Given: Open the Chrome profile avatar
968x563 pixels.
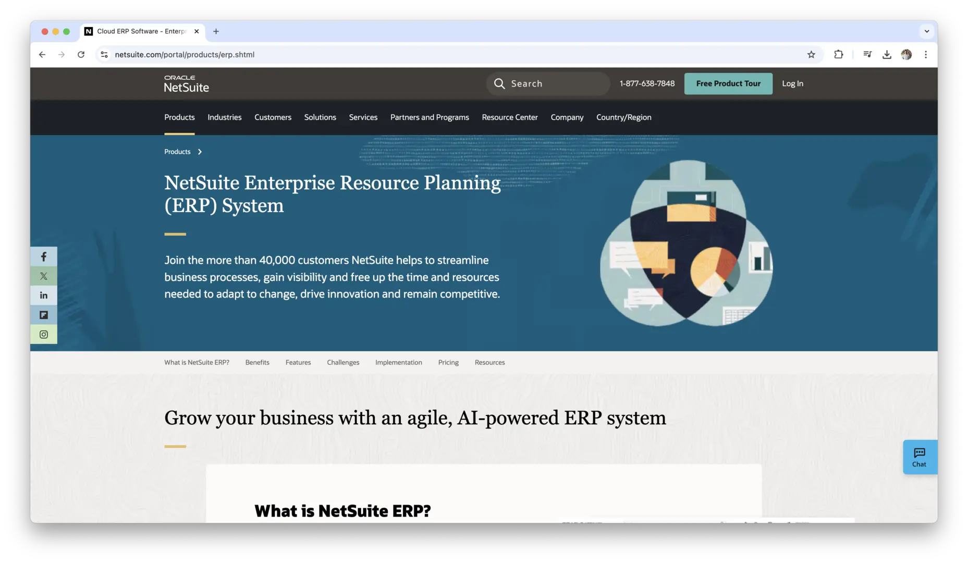Looking at the screenshot, I should (906, 54).
